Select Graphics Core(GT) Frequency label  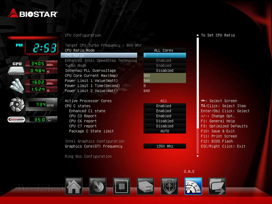coord(93,146)
